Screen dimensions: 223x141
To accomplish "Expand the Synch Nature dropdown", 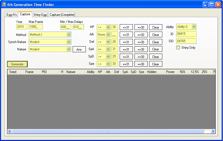I will (69, 42).
